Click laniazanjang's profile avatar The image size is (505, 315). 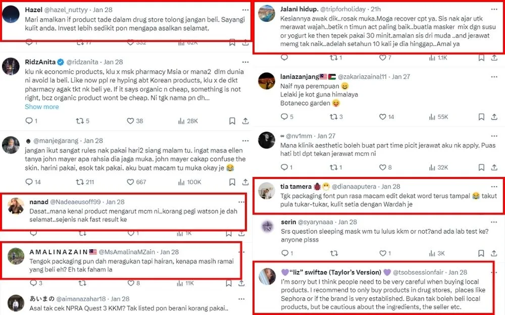pos(266,81)
